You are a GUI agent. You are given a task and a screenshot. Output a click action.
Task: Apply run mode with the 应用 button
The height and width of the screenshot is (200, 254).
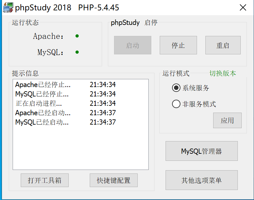pos(227,120)
